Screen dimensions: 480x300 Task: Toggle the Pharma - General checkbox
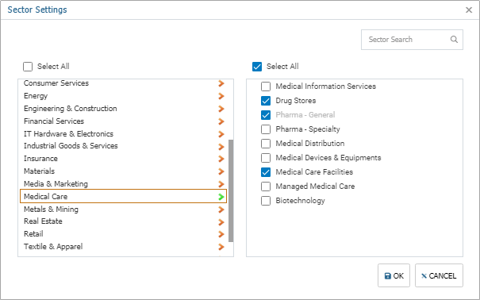266,115
